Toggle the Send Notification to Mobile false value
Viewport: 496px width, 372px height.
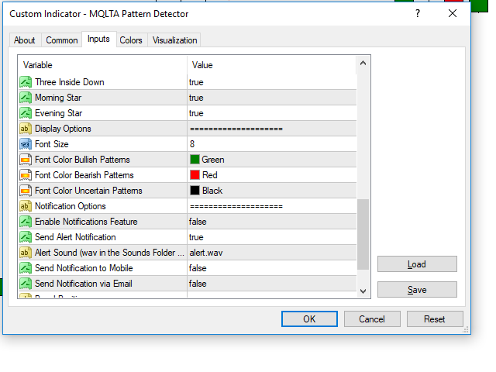[x=272, y=268]
